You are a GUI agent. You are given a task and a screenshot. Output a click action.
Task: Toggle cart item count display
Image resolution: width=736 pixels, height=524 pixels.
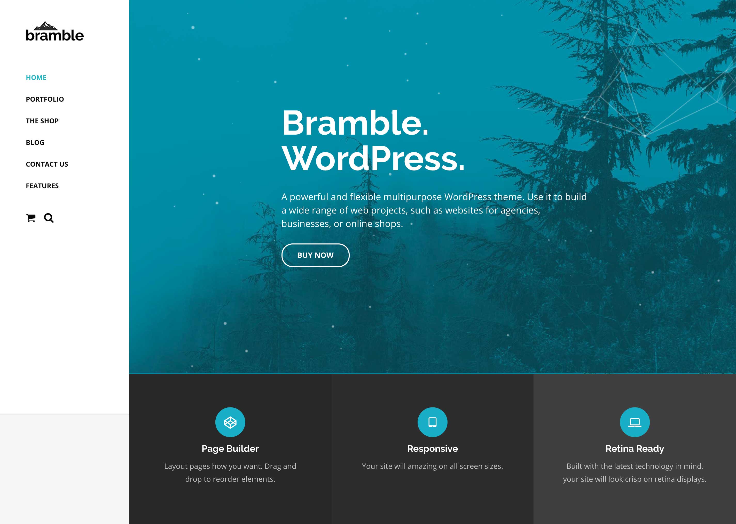point(31,218)
